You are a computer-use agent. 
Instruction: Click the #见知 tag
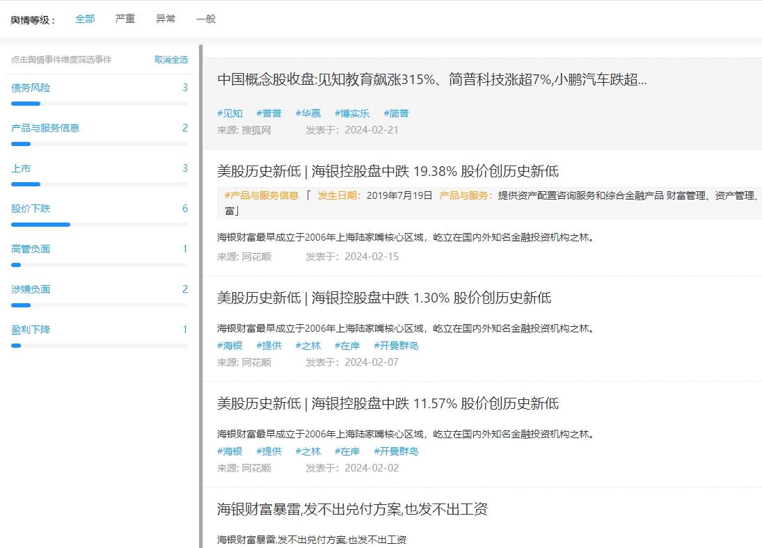[230, 113]
